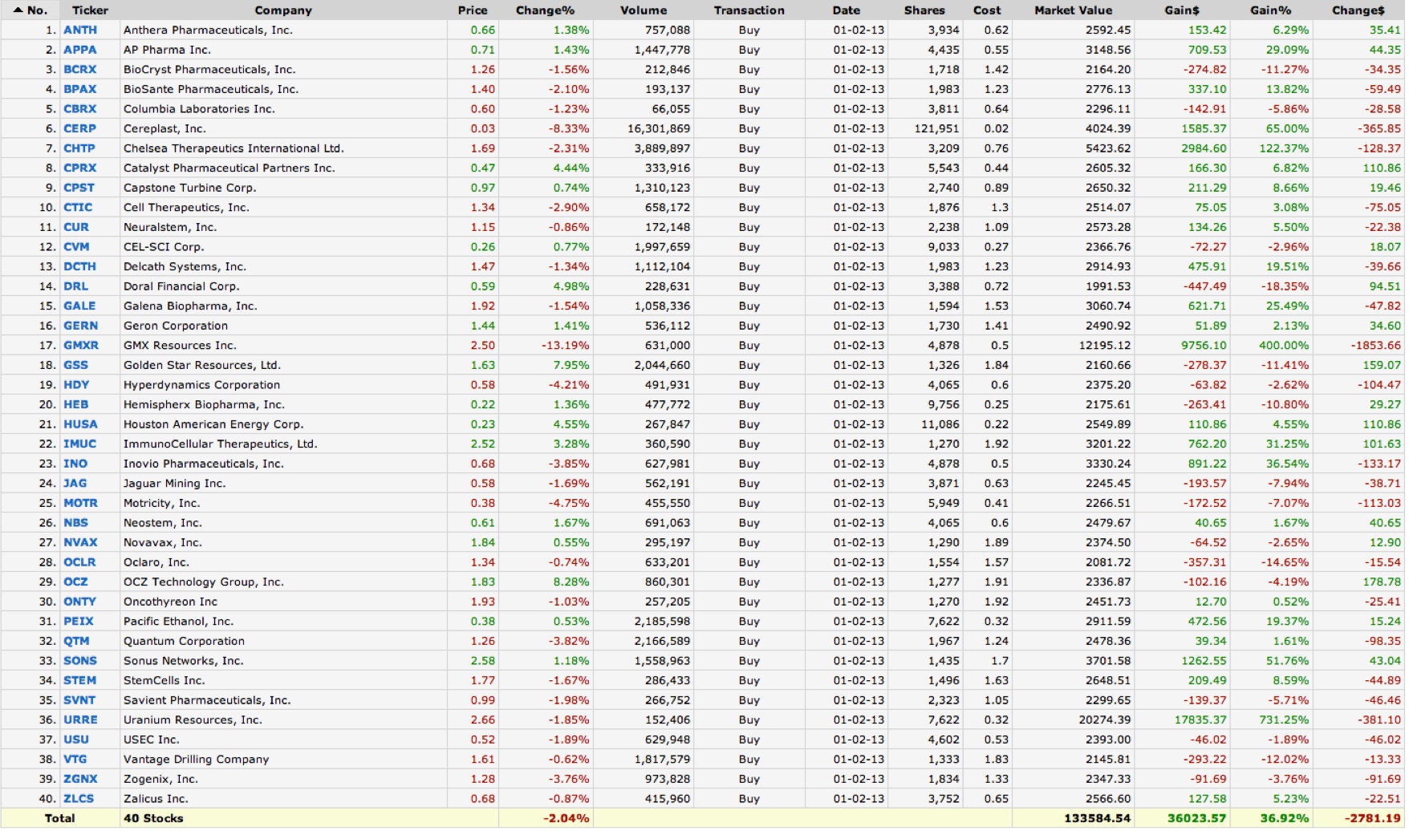Image resolution: width=1409 pixels, height=831 pixels.
Task: Click total change amount -2781.19
Action: click(1373, 819)
